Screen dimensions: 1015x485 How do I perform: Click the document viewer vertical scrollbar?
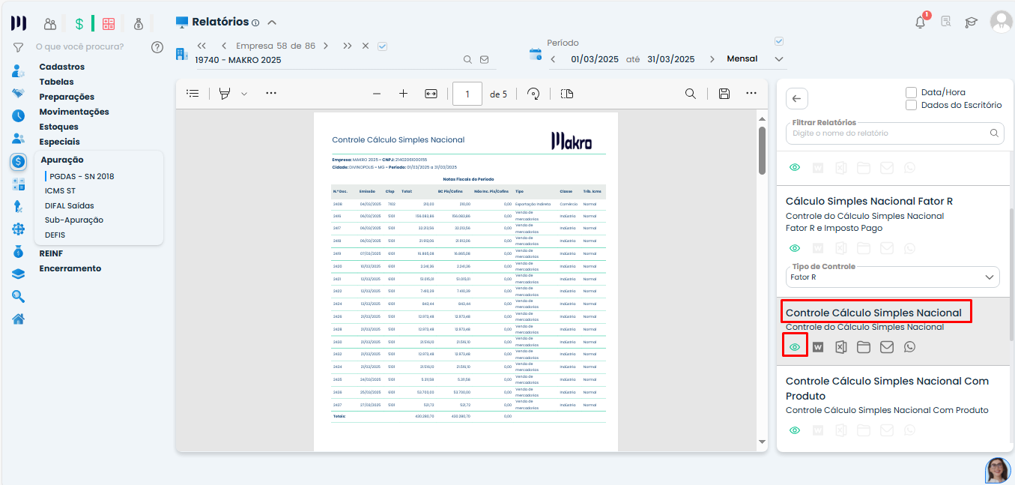click(762, 150)
